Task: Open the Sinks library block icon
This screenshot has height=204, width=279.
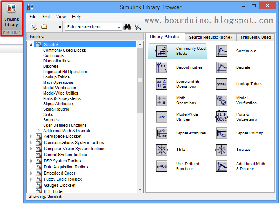Action: point(162,150)
